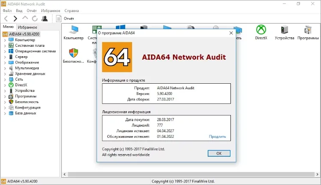Click the Конфигурация icon in tree
Viewport: 321px width, 185px height.
coord(11,107)
